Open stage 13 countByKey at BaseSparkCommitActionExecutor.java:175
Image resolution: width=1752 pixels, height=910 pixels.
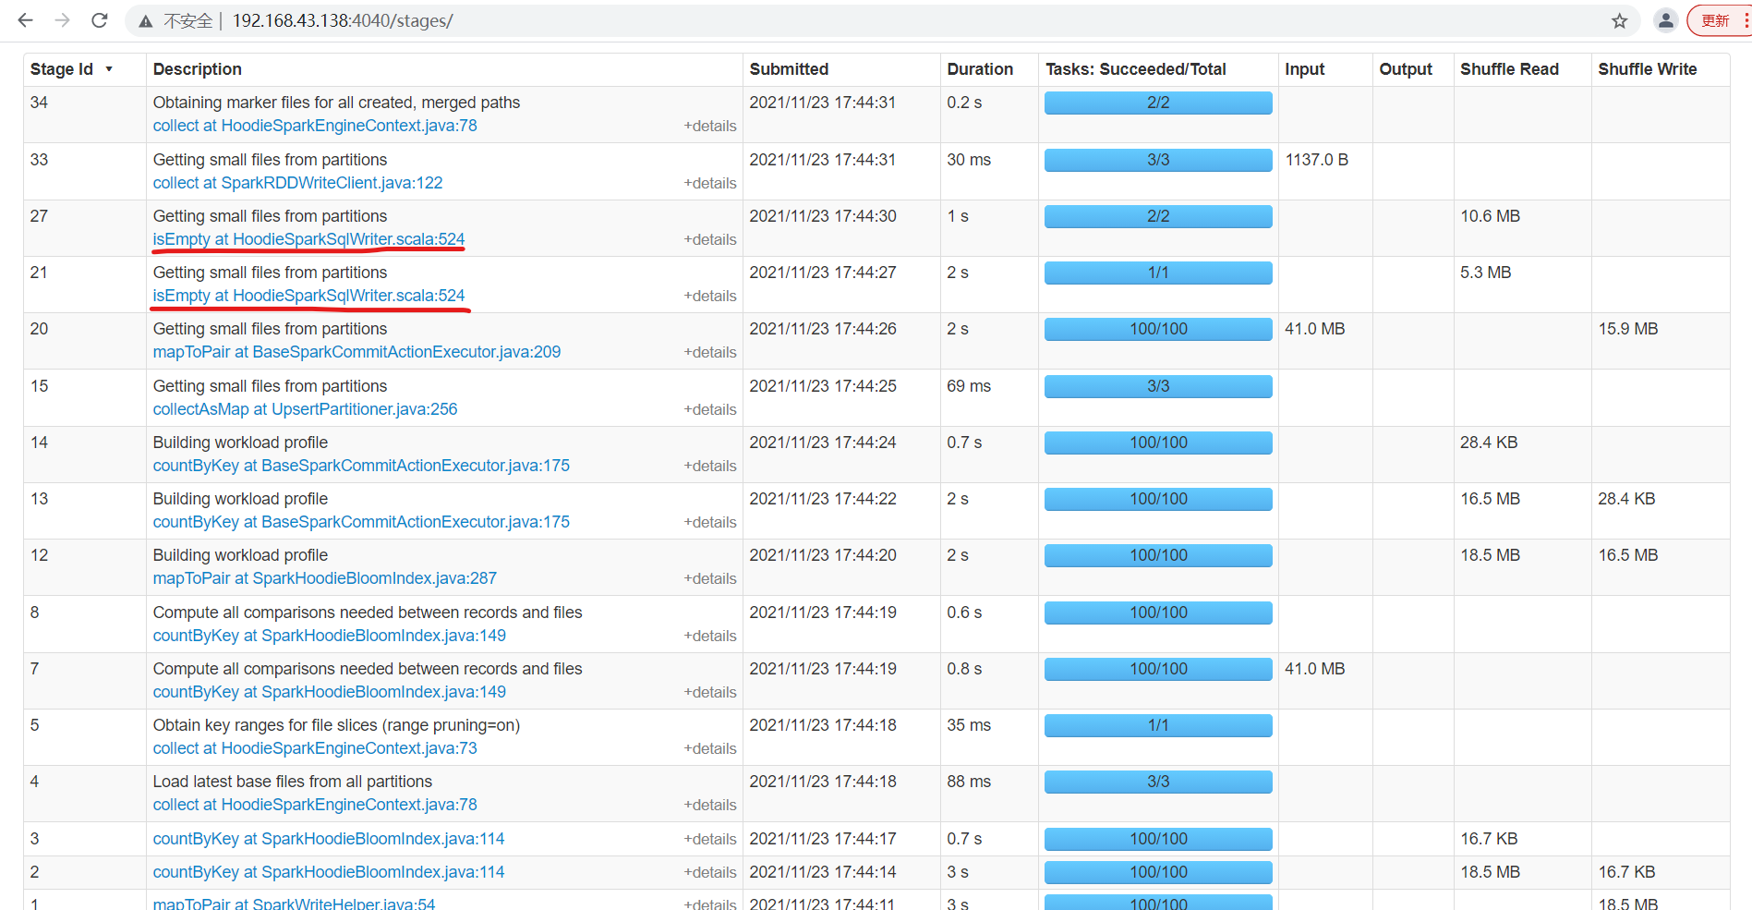click(361, 522)
